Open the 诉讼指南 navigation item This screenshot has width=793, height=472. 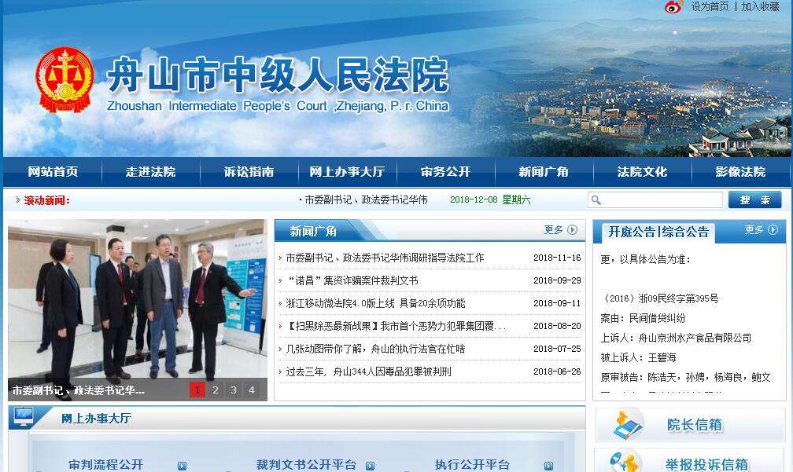point(249,172)
